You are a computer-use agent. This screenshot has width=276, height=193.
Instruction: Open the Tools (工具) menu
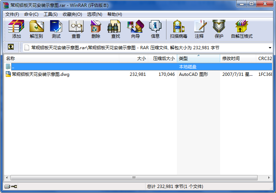[x=50, y=14]
